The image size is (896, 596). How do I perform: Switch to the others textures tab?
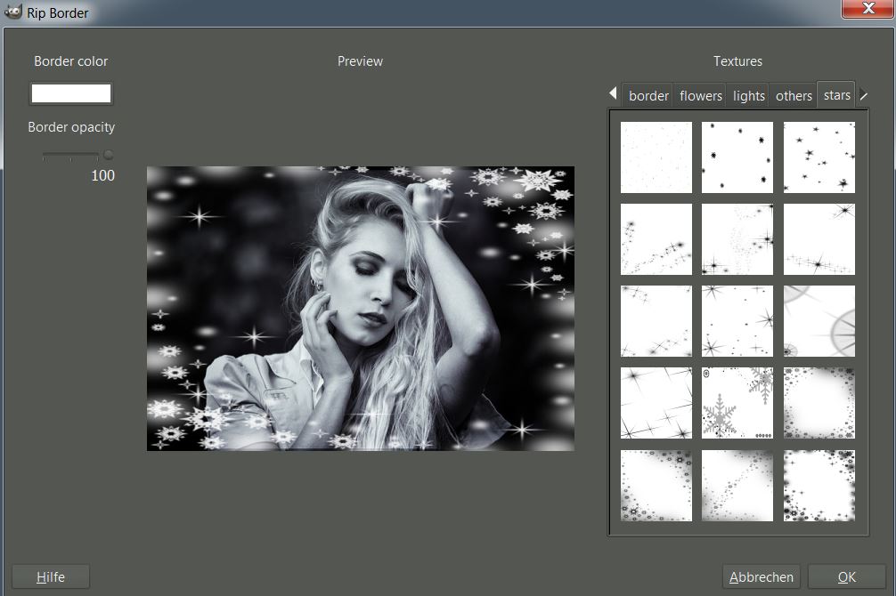click(x=794, y=95)
